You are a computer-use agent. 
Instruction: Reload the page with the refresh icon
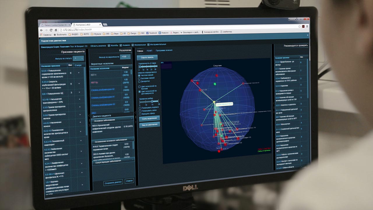51,30
